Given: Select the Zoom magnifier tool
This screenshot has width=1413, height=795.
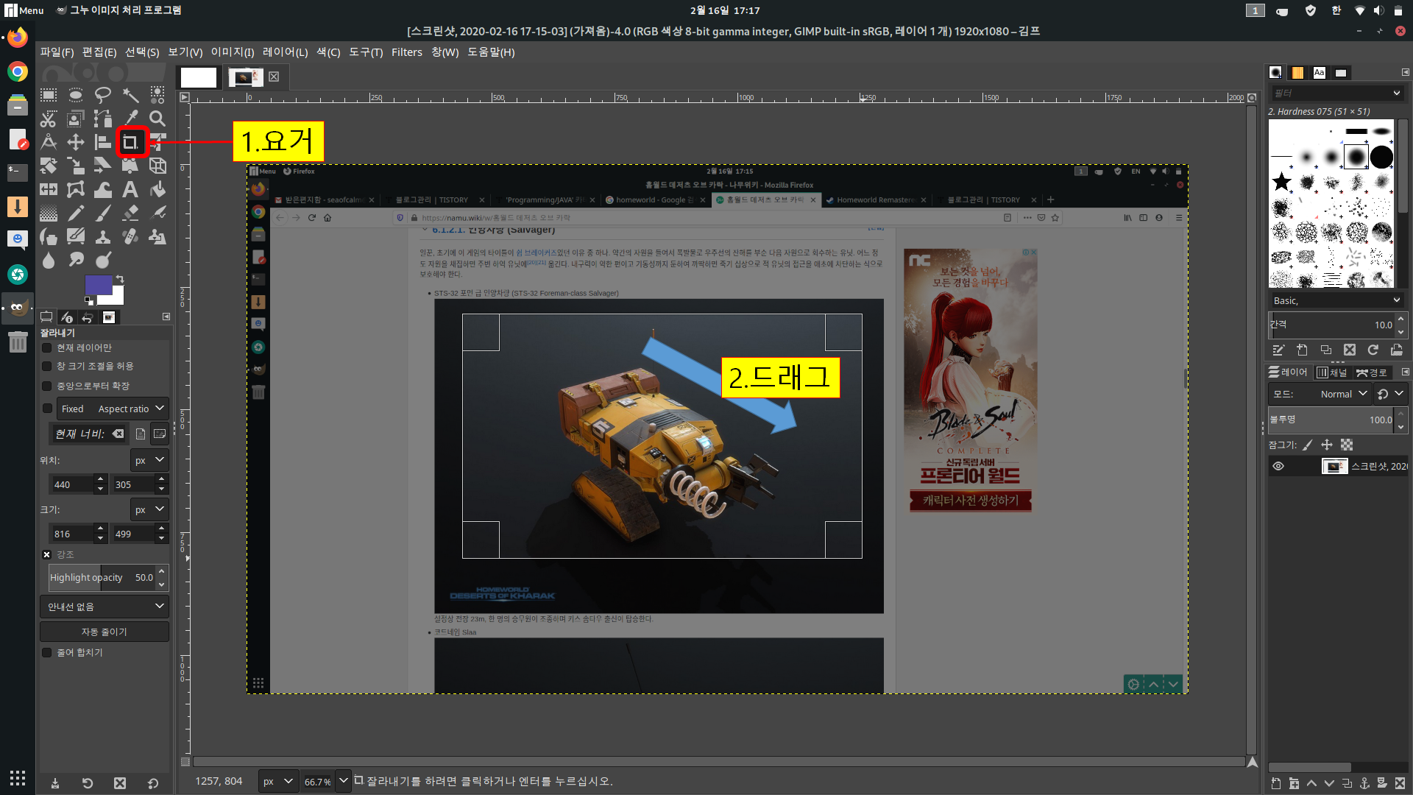Looking at the screenshot, I should coord(157,119).
